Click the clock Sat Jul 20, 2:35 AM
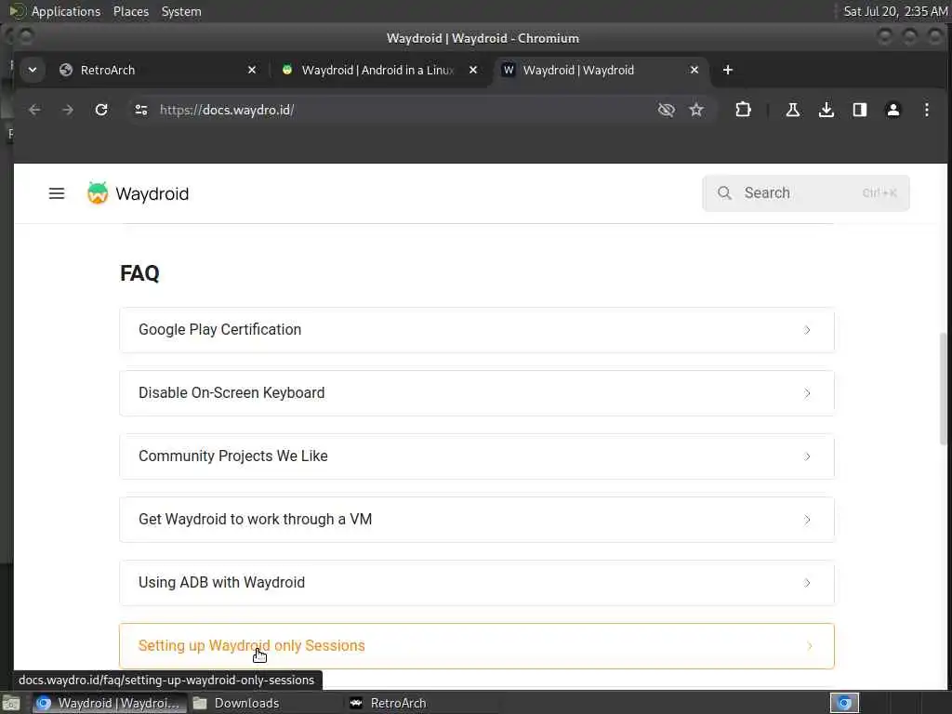 click(895, 11)
